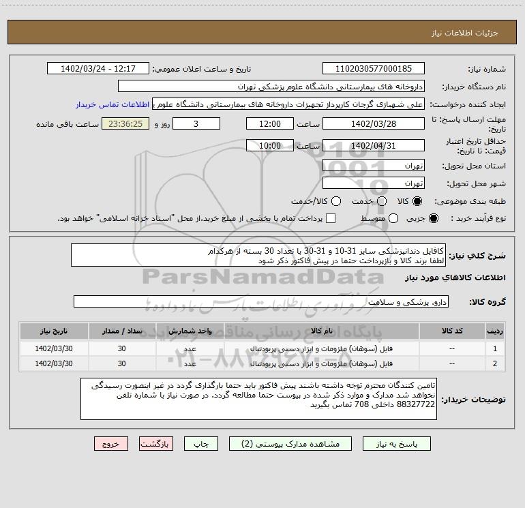Click the تعداد / مقدار column header
The width and height of the screenshot is (525, 508).
[122, 331]
